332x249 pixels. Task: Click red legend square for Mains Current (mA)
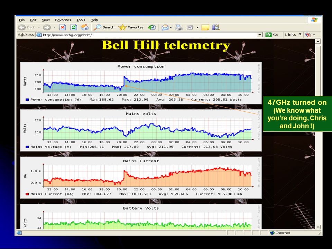pyautogui.click(x=27, y=194)
